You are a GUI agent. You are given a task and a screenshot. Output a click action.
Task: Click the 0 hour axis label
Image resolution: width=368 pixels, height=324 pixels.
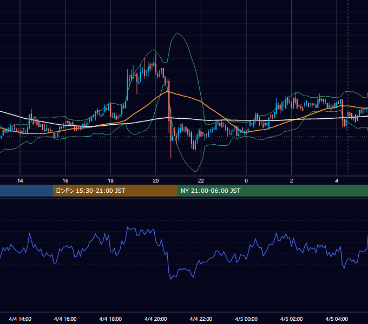tap(246, 181)
